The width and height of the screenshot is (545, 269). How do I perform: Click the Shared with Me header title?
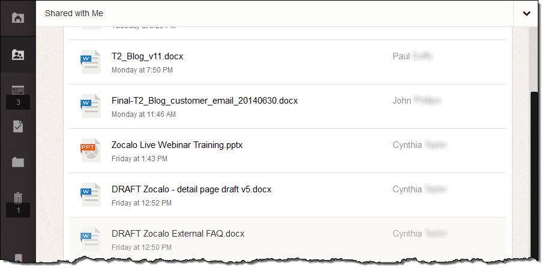(74, 13)
